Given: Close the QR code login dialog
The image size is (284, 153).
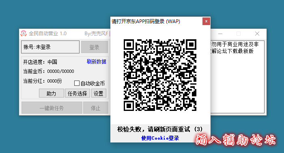Looking at the screenshot, I should pos(206,21).
